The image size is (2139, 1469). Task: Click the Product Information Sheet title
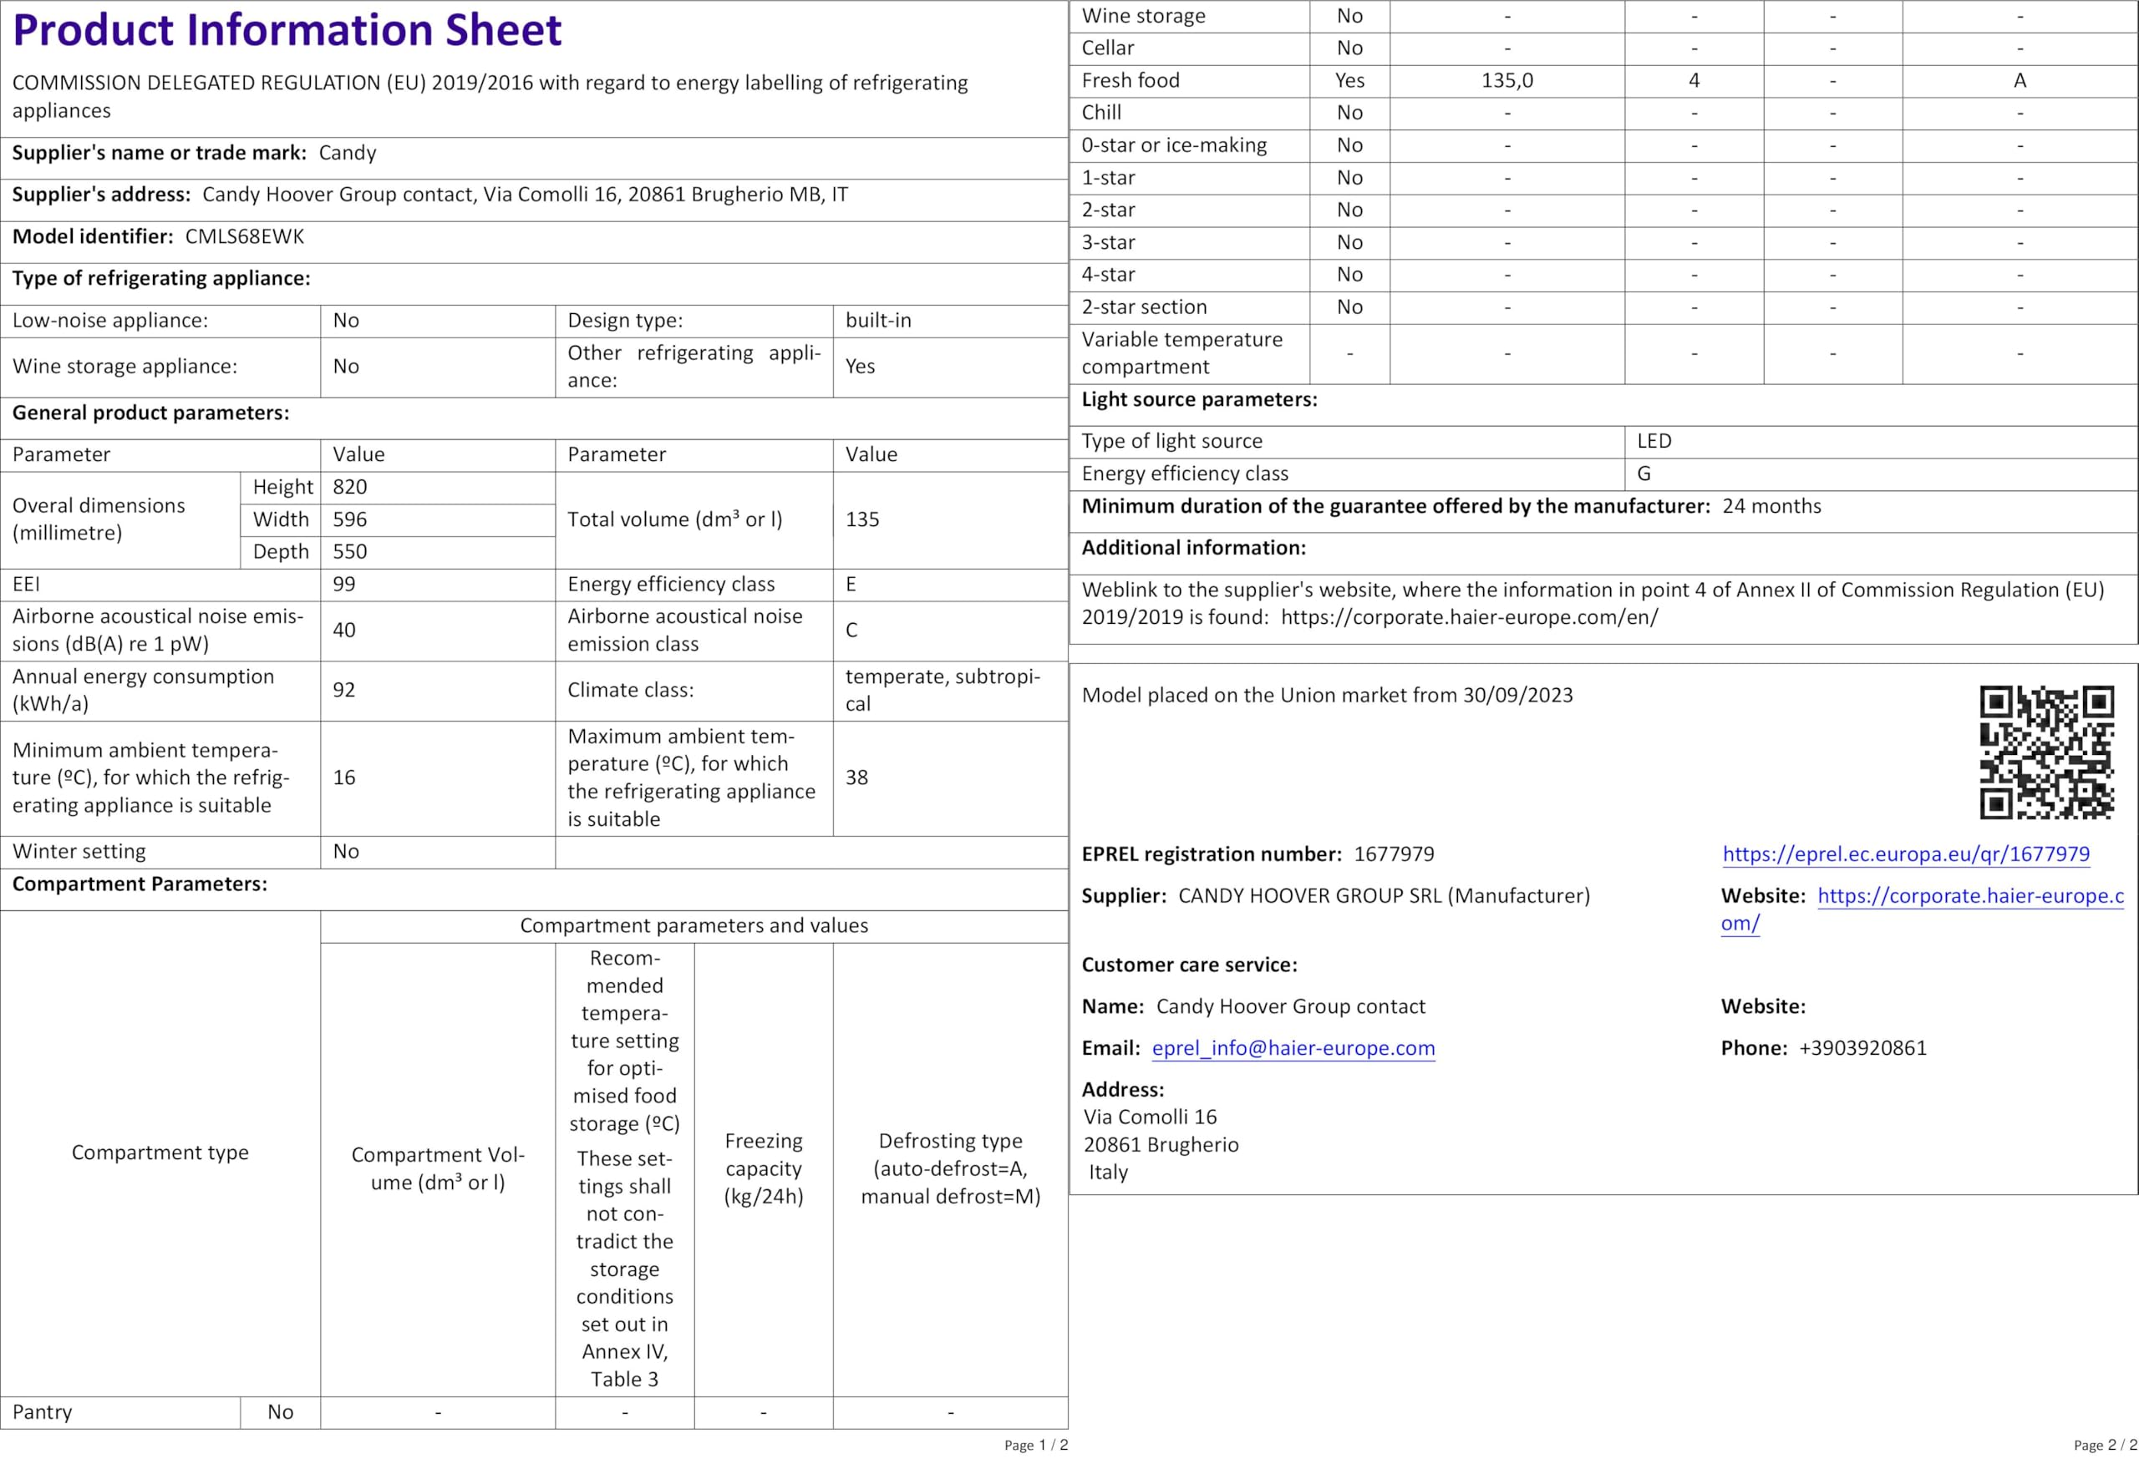(287, 30)
